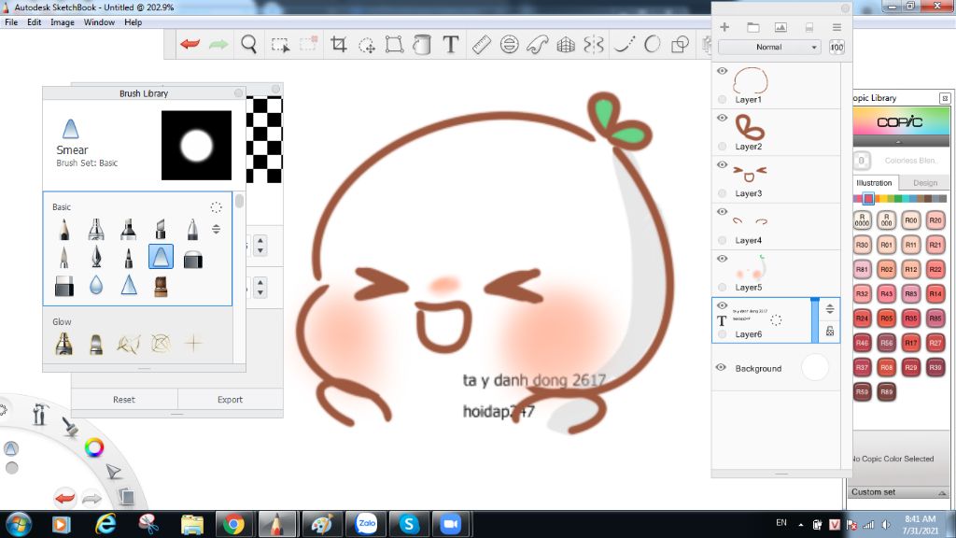
Task: Click the Layer1 radio circle marker
Action: (722, 99)
